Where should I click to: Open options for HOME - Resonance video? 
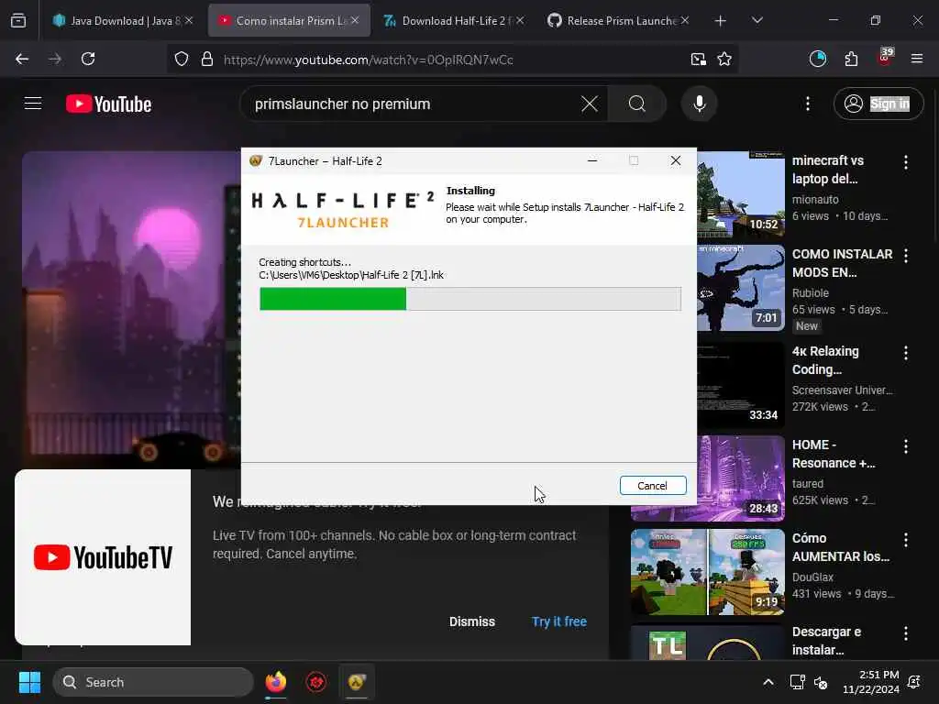pos(905,446)
